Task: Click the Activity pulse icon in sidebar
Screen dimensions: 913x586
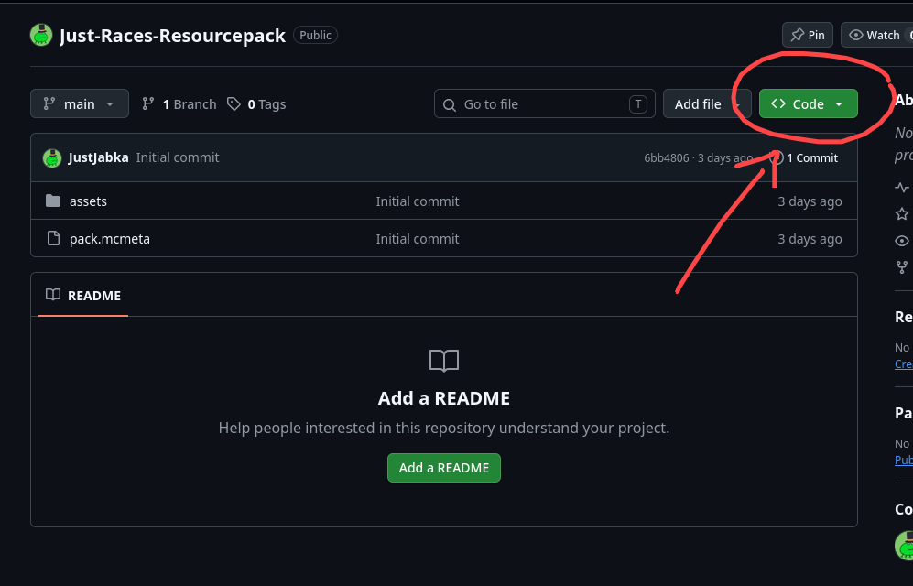Action: tap(902, 188)
